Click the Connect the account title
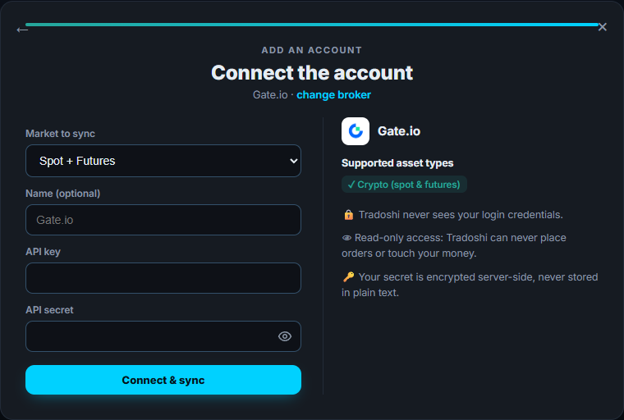This screenshot has height=420, width=624. (x=312, y=73)
